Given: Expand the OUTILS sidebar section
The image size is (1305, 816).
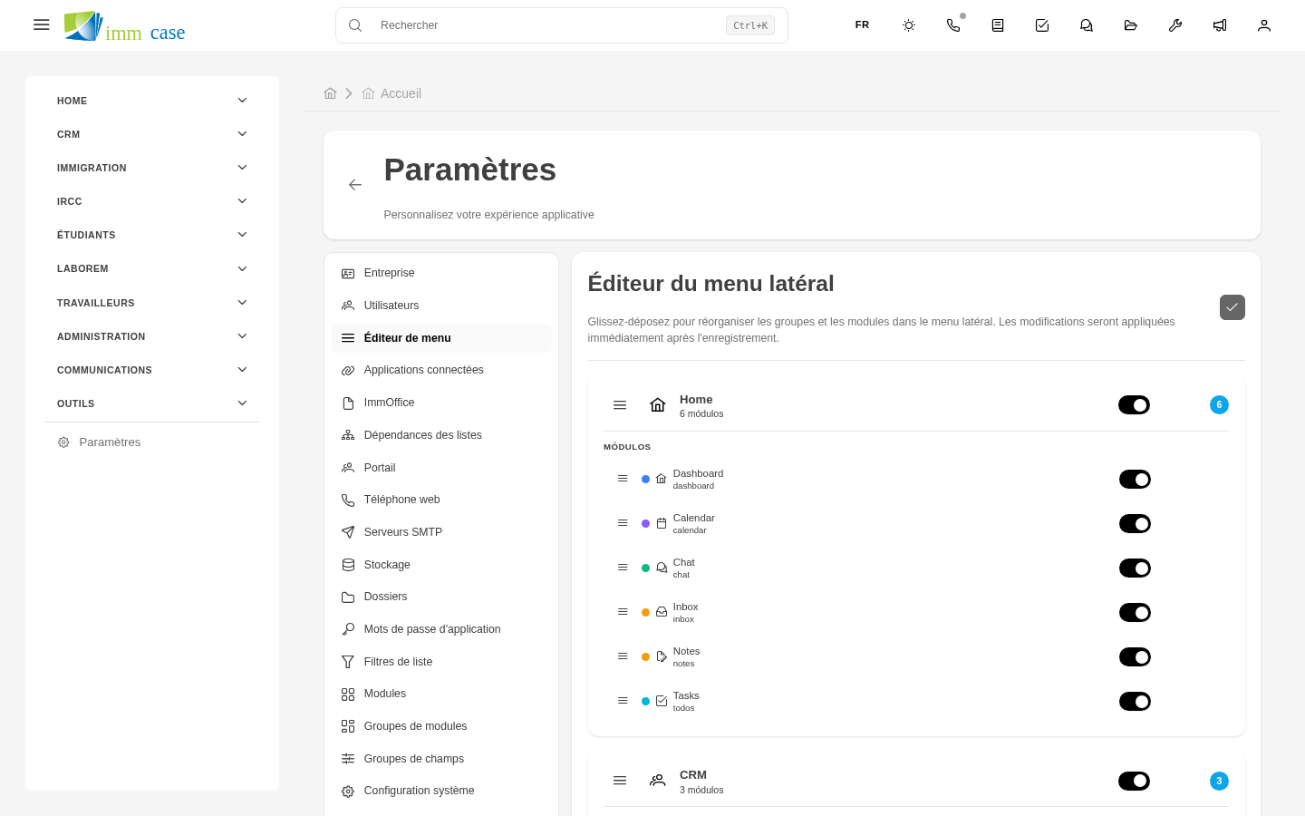Looking at the screenshot, I should (152, 403).
